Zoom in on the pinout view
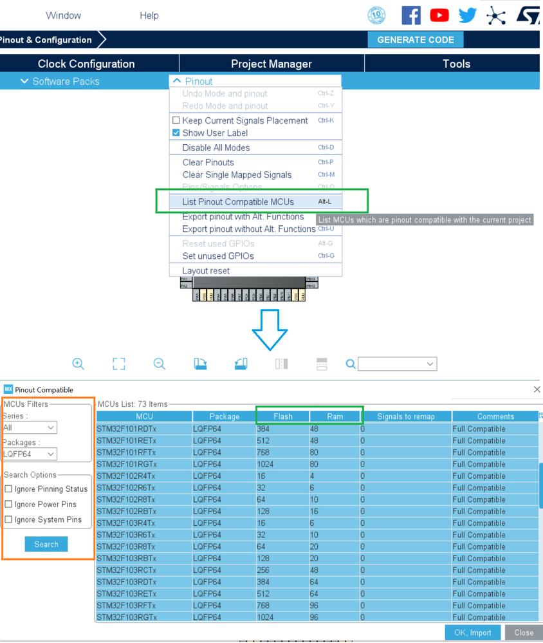The width and height of the screenshot is (543, 643). pyautogui.click(x=78, y=364)
